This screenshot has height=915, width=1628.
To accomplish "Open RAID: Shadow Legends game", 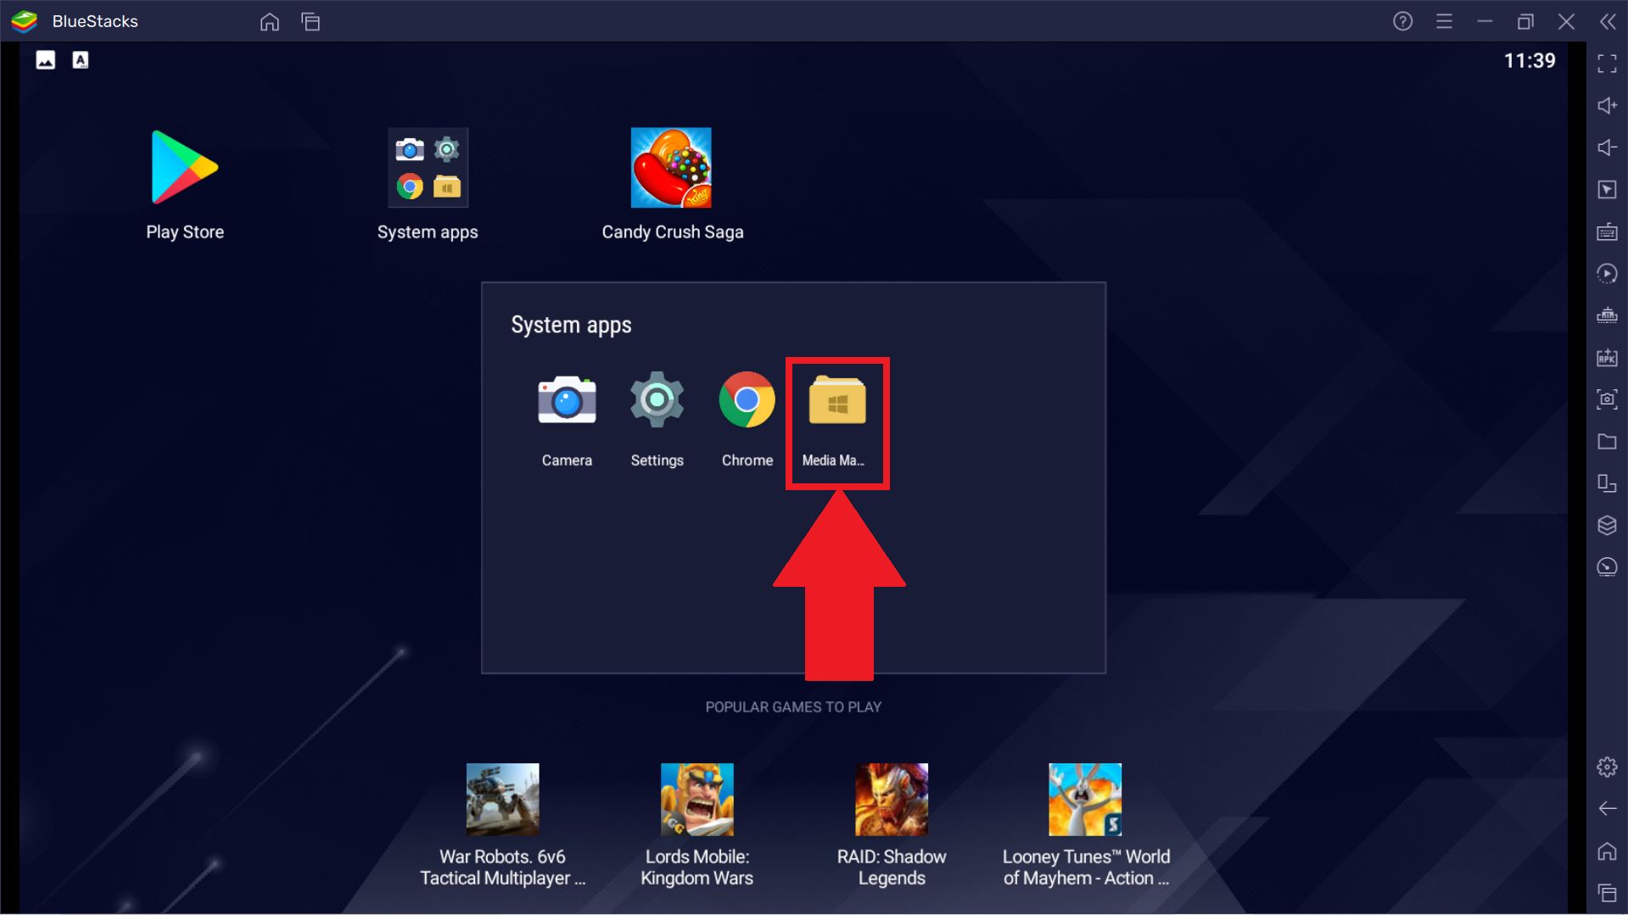I will pos(892,800).
